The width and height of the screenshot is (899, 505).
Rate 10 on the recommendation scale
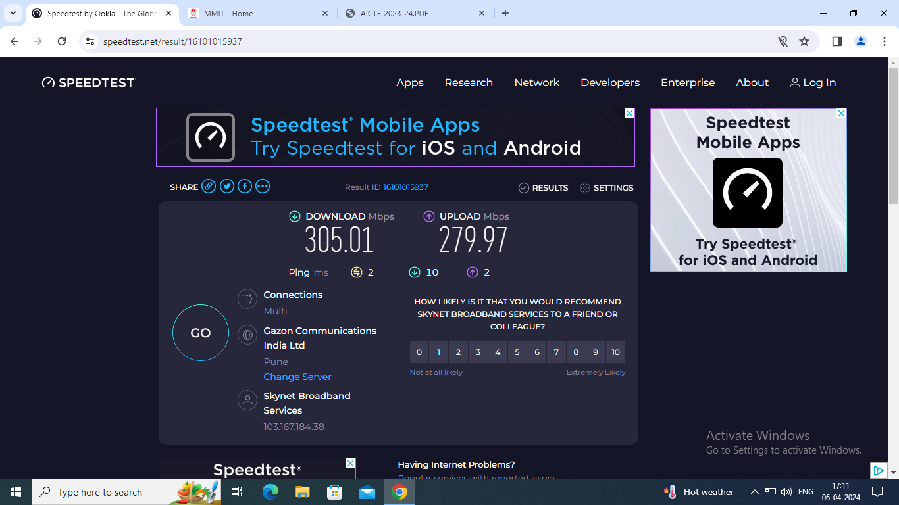pos(615,352)
